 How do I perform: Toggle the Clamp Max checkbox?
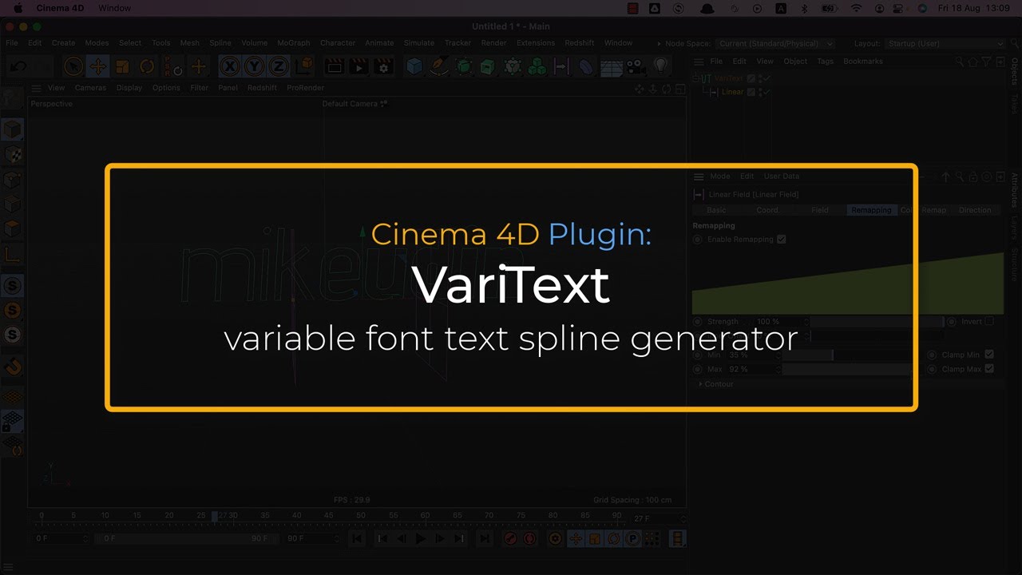[x=989, y=369]
